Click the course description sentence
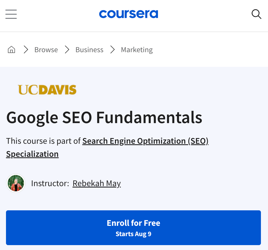The image size is (268, 250). [44, 141]
